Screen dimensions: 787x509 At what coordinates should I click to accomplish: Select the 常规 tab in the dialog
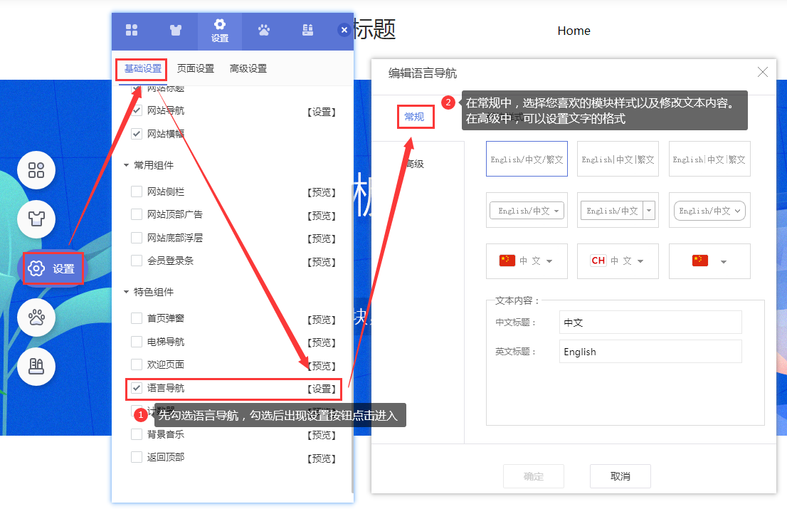[x=415, y=117]
